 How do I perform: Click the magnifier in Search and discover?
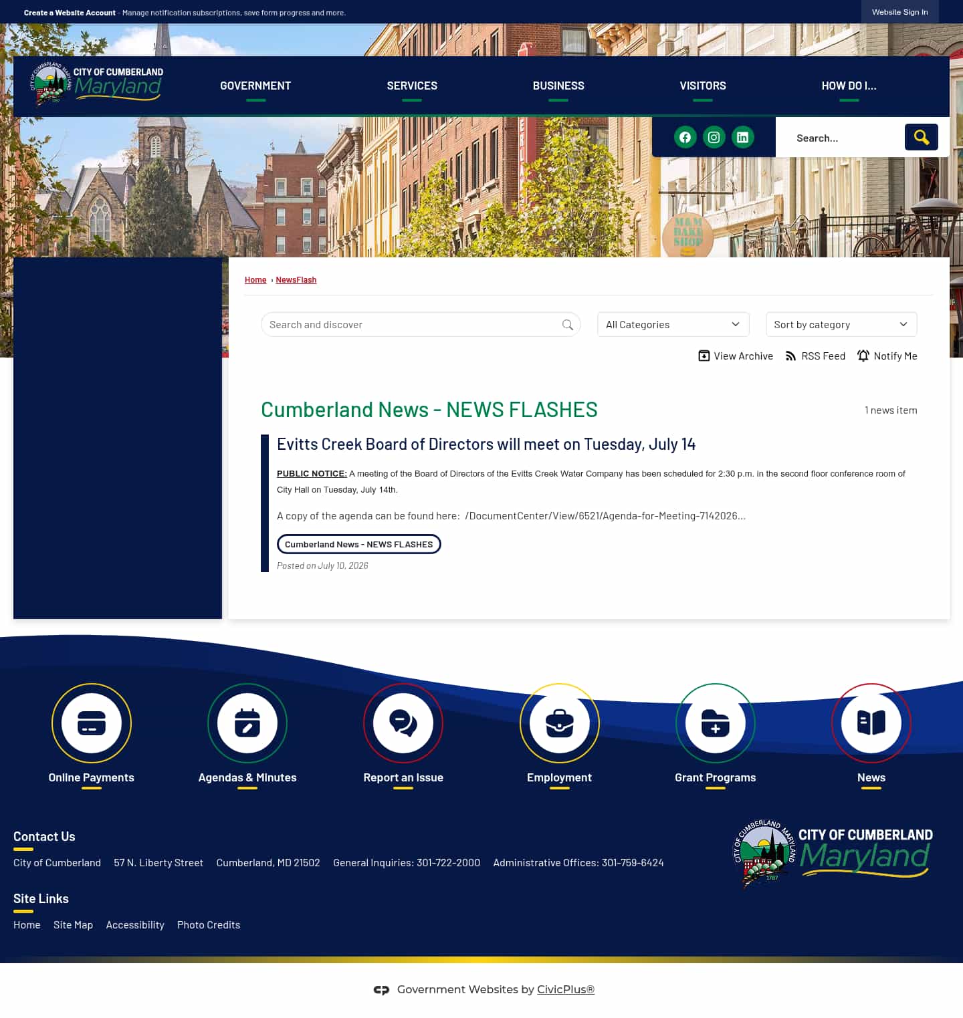(568, 325)
